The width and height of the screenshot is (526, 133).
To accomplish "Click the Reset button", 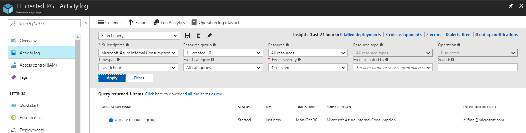I will [139, 78].
